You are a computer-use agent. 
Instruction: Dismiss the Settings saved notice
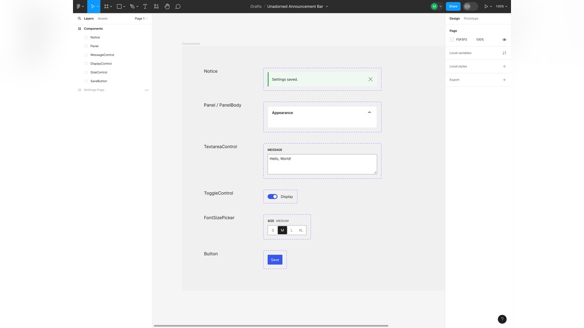pos(370,79)
